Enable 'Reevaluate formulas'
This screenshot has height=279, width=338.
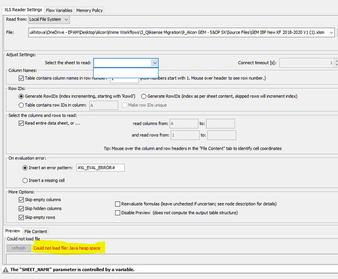pos(117,204)
